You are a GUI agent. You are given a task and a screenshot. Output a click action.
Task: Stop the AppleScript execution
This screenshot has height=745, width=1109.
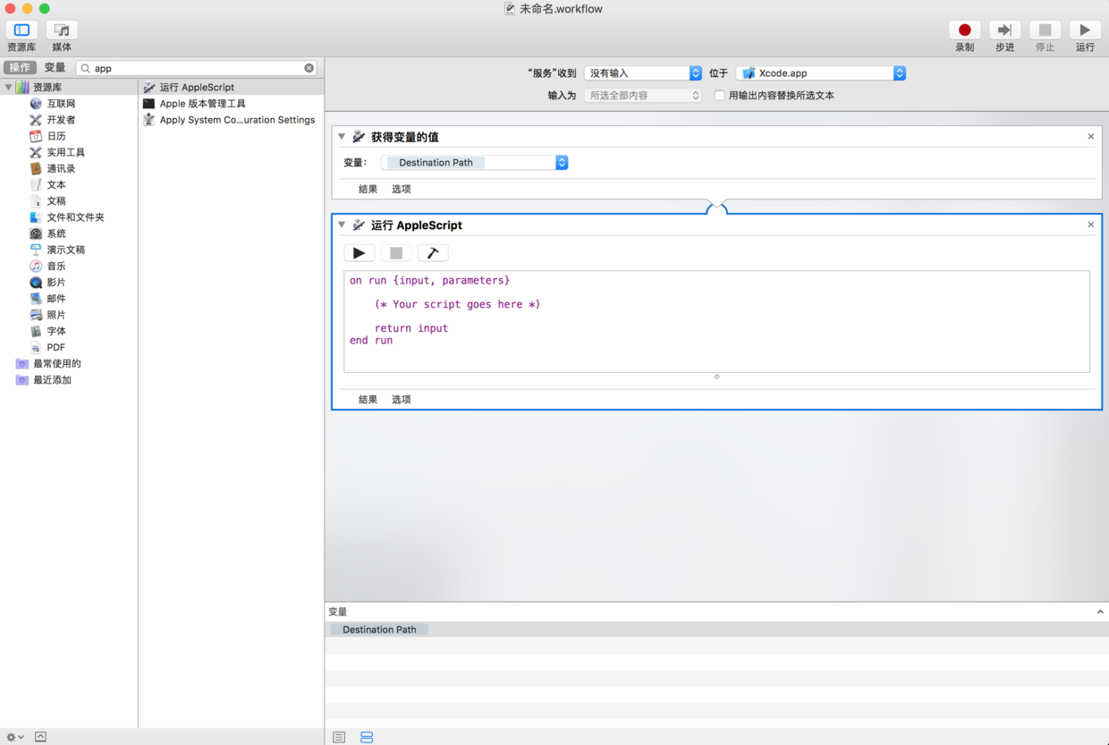[396, 253]
